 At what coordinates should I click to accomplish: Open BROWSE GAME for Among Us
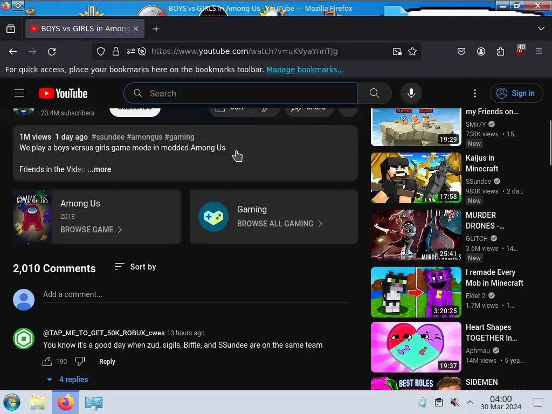point(91,230)
